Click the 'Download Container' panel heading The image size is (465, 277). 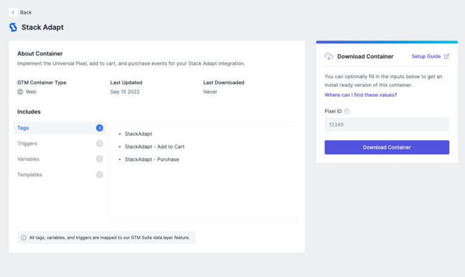pyautogui.click(x=365, y=56)
